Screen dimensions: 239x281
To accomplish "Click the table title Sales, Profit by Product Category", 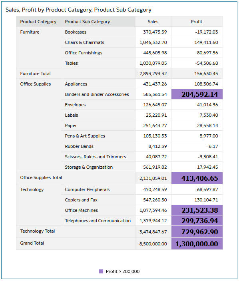I will [78, 10].
